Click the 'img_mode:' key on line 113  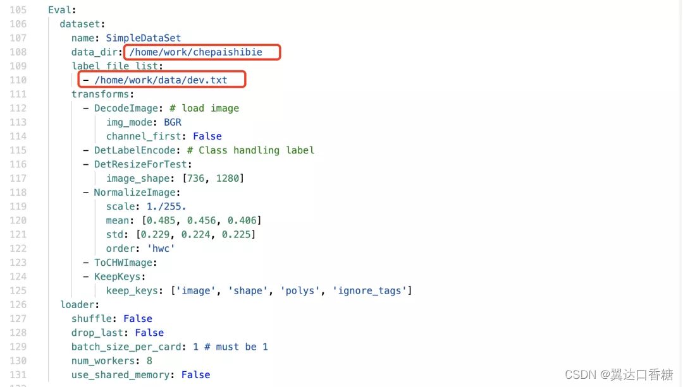132,122
